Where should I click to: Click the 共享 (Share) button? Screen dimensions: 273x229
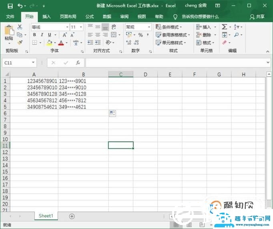pos(257,17)
